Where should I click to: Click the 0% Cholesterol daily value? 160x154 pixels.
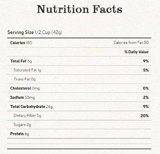tap(146, 88)
